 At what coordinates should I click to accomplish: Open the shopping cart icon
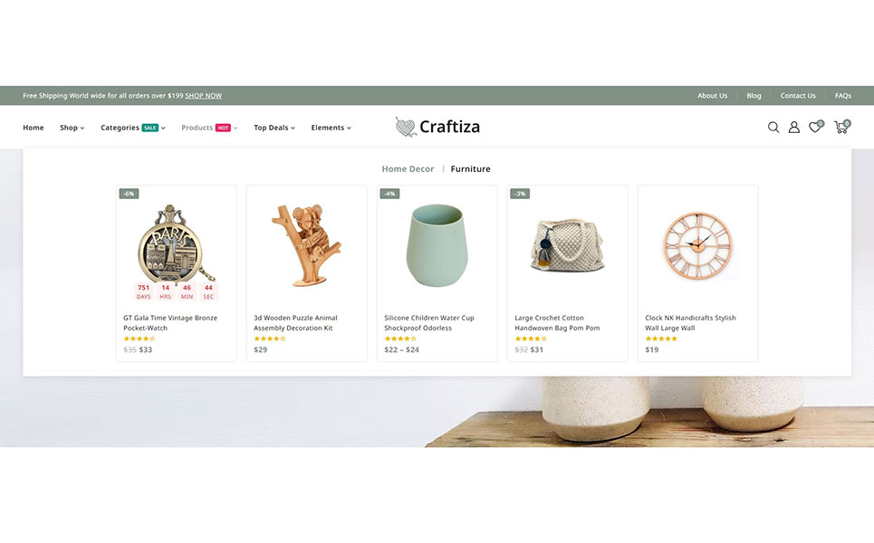[841, 127]
